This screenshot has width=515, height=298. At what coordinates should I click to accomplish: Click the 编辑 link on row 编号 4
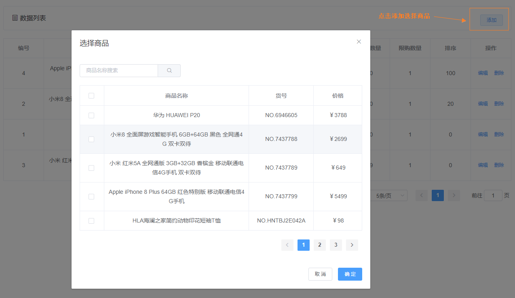coord(483,73)
